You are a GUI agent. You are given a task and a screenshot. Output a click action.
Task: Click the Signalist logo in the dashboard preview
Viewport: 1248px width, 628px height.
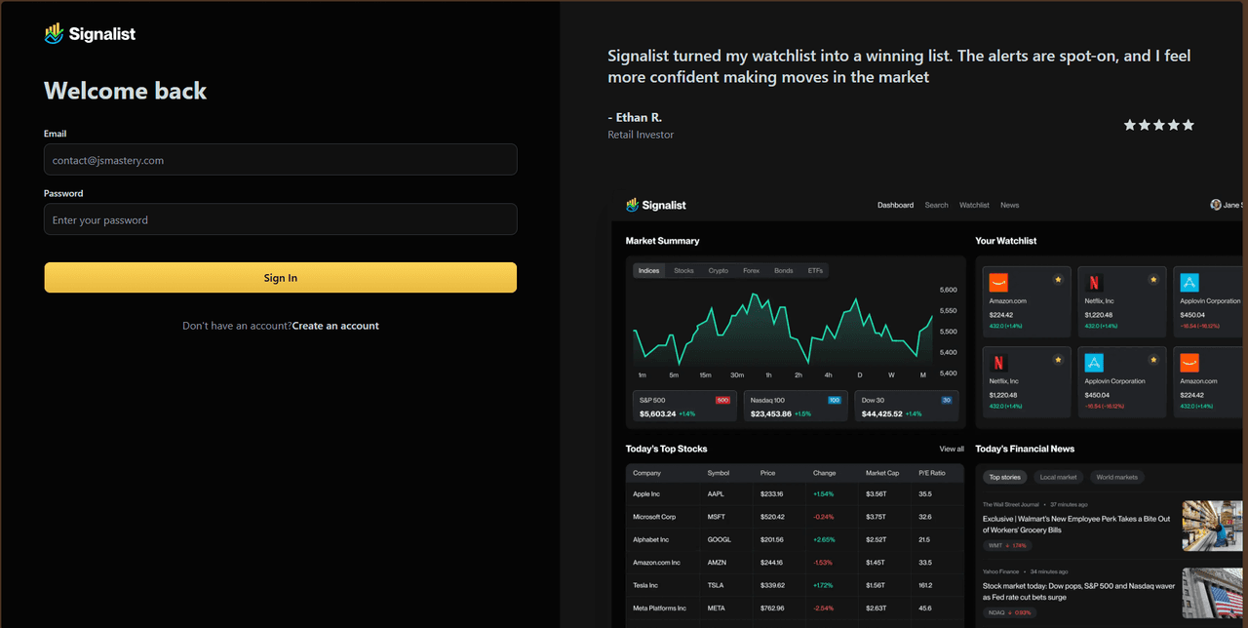tap(656, 205)
